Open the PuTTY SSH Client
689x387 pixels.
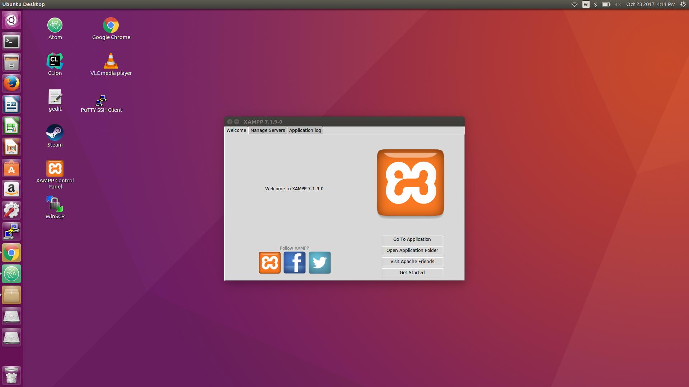pyautogui.click(x=102, y=101)
